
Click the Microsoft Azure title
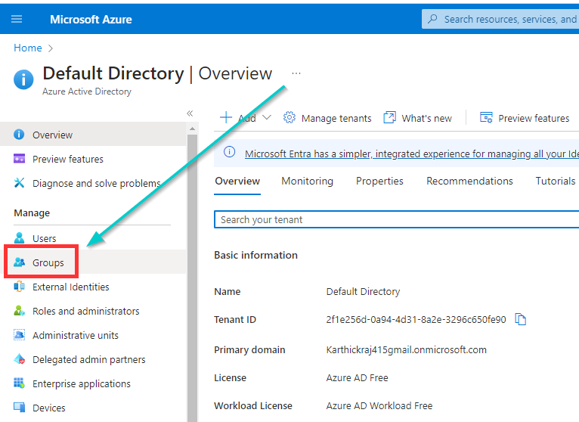(x=91, y=19)
